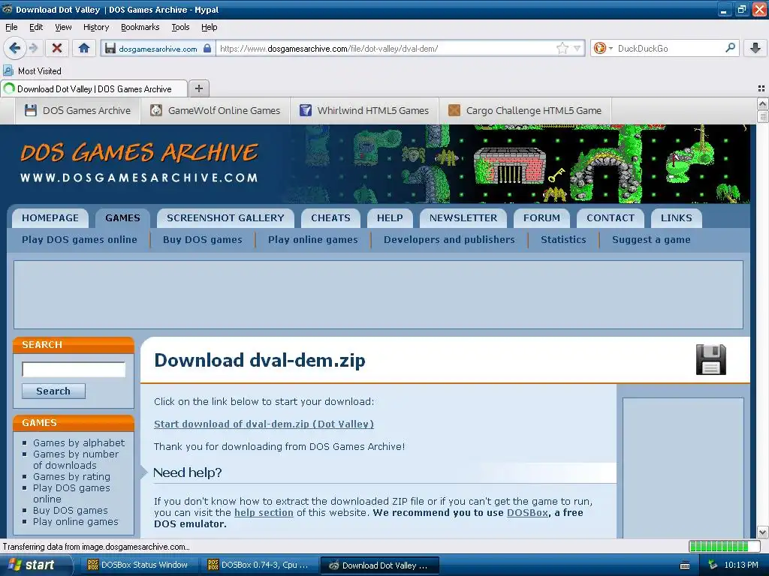Click the Suggest a game link

651,239
